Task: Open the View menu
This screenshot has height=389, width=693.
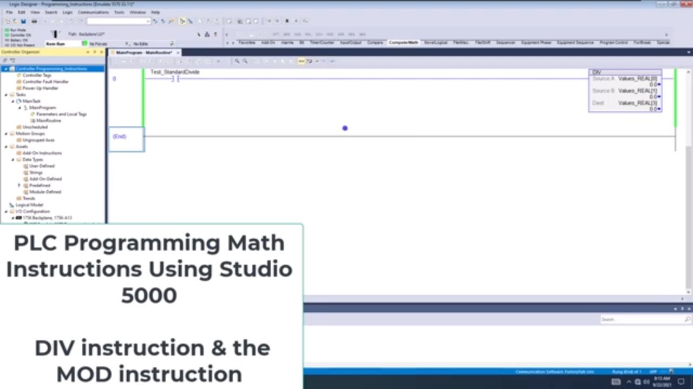Action: coord(35,12)
